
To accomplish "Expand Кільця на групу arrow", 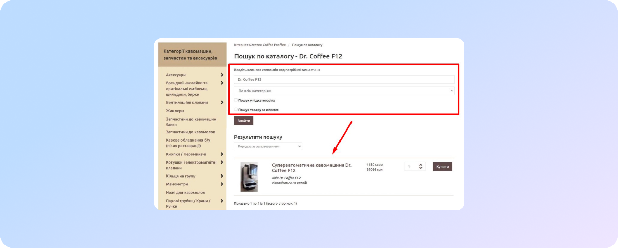I will pos(222,176).
